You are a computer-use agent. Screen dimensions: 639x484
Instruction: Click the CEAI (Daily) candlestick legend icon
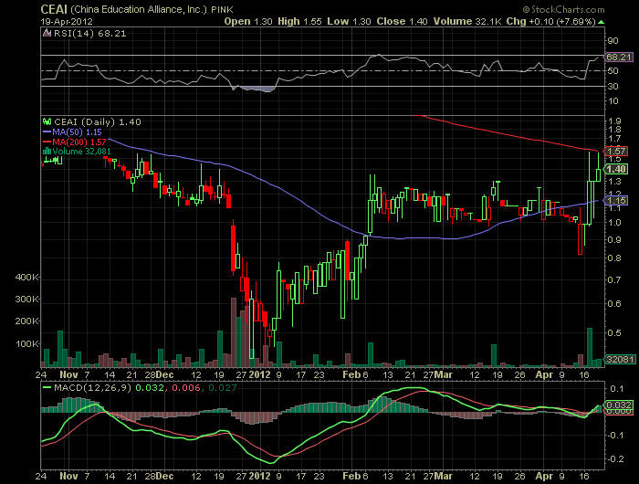pos(47,122)
